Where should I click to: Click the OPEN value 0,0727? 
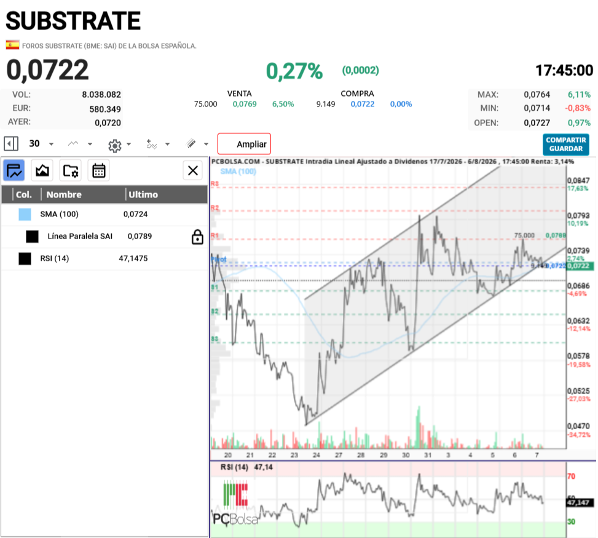537,123
